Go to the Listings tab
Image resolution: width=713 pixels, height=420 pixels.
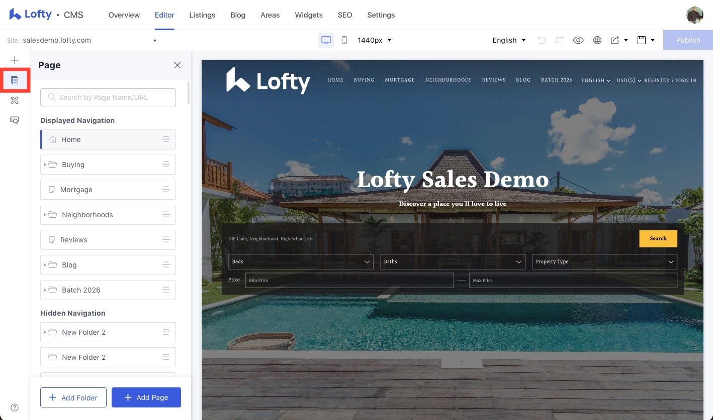click(202, 15)
